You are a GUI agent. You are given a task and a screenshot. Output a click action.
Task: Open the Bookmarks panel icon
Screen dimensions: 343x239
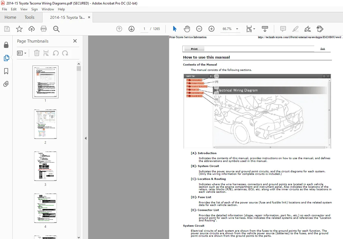pos(6,71)
